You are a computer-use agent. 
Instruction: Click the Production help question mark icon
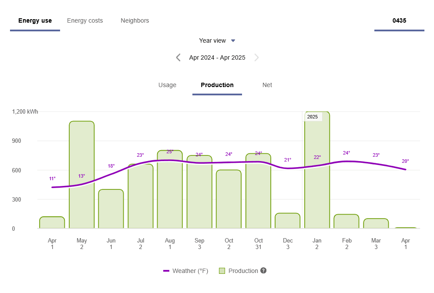tap(263, 270)
